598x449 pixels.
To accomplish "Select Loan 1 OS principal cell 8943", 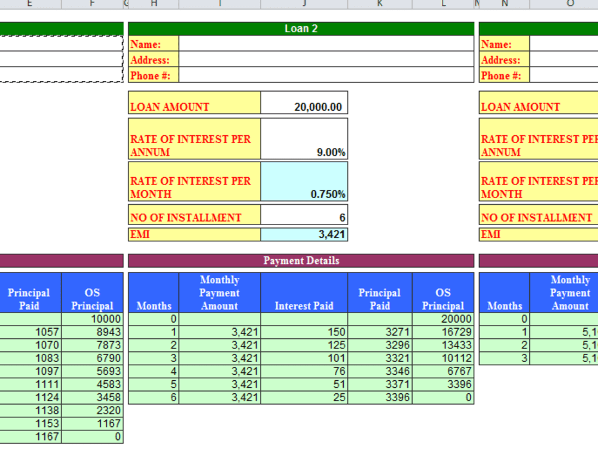I will click(x=92, y=332).
